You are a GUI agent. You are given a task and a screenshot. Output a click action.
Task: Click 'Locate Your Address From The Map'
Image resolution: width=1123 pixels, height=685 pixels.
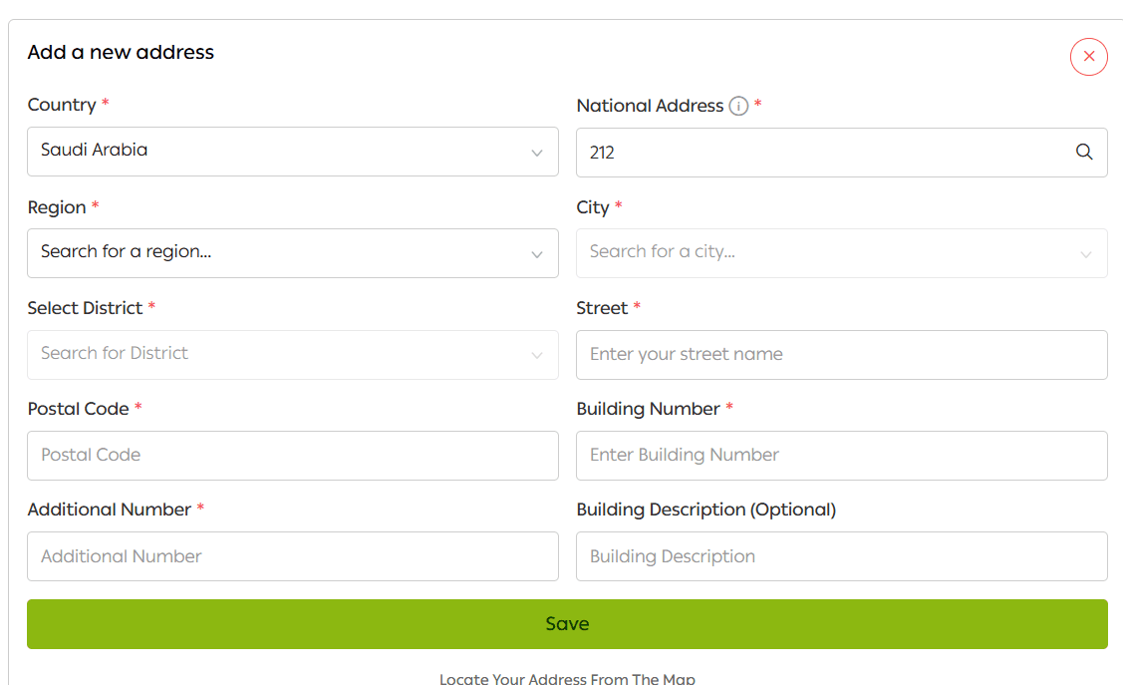[567, 678]
